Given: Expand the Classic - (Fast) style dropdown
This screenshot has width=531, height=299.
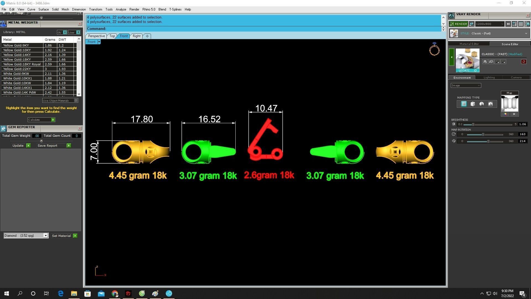Looking at the screenshot, I should pyautogui.click(x=526, y=33).
